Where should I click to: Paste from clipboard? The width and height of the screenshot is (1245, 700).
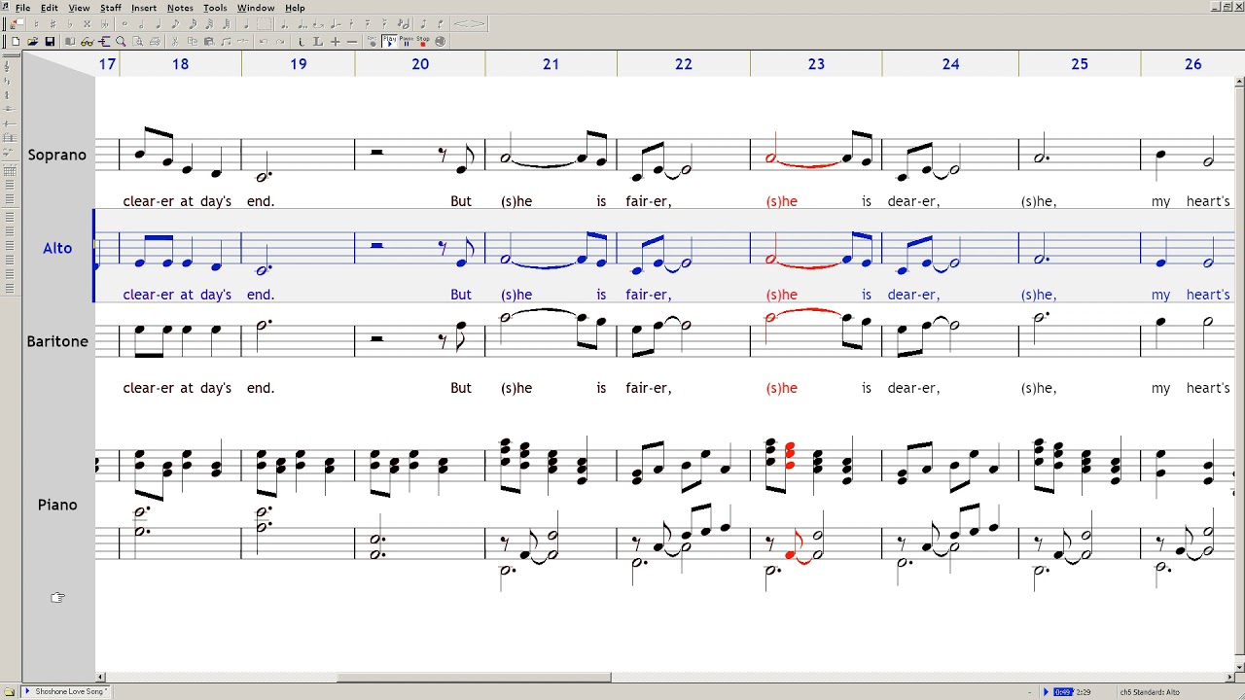(x=209, y=42)
